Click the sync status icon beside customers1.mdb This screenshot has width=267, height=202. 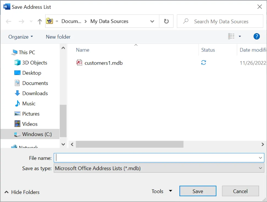(203, 62)
